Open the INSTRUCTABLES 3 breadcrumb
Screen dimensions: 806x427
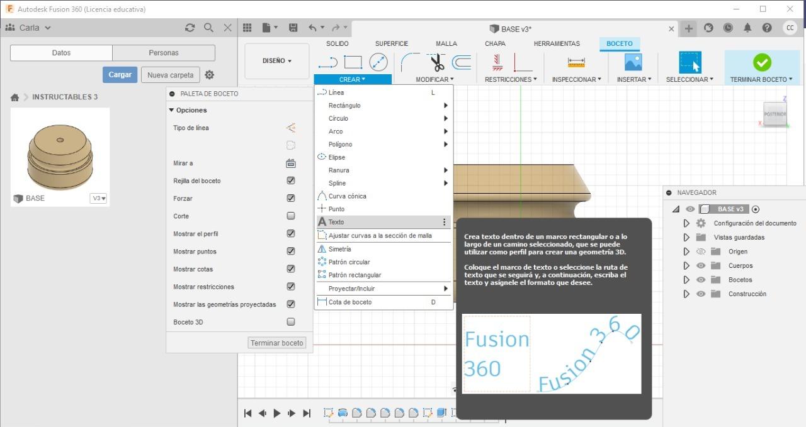tap(65, 97)
